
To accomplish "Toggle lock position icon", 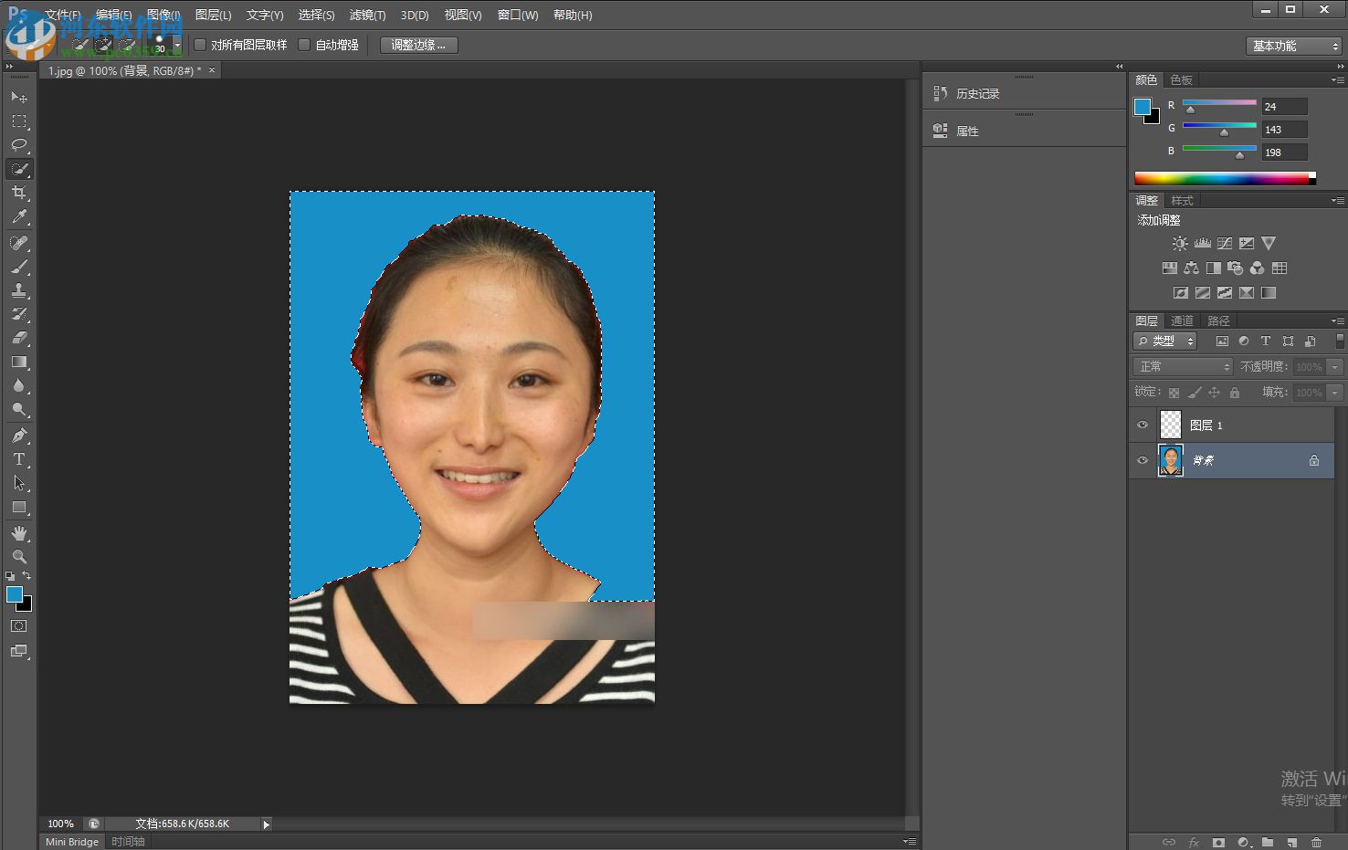I will point(1214,393).
